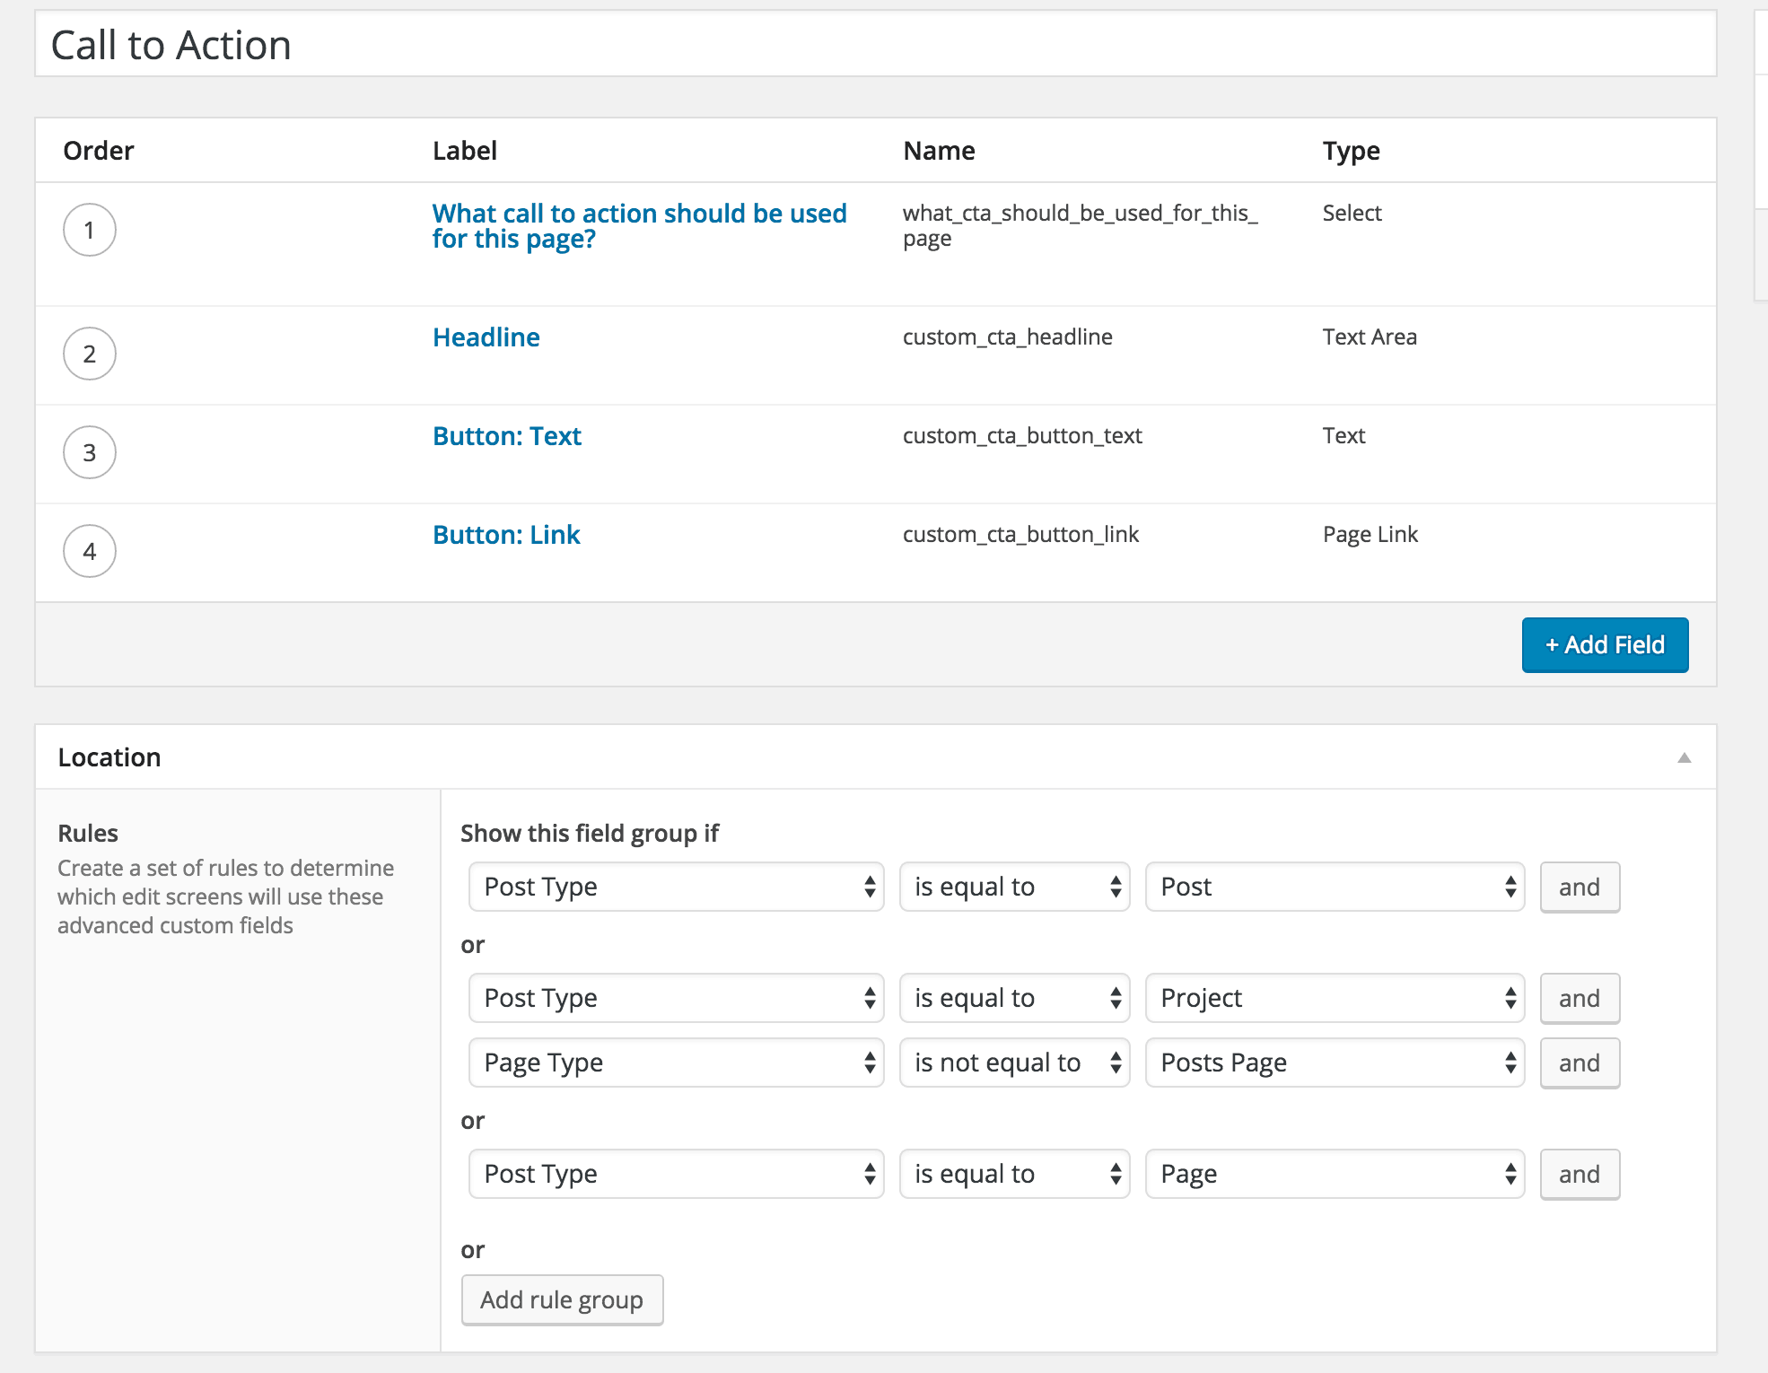Click the 'and' button next to Page rule
This screenshot has width=1768, height=1373.
tap(1579, 1174)
